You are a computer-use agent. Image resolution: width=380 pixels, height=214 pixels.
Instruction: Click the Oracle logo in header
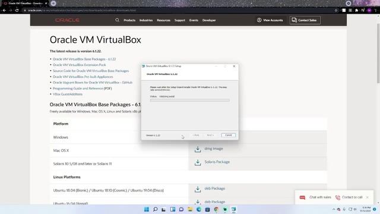pos(67,20)
